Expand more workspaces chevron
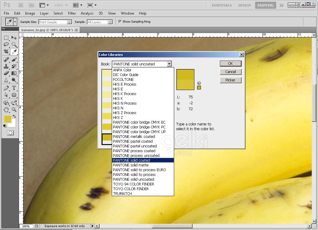This screenshot has height=230, width=318. [281, 5]
